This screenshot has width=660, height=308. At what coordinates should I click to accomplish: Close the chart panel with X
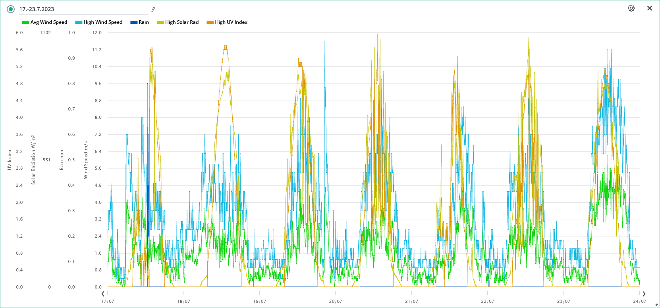[x=650, y=8]
